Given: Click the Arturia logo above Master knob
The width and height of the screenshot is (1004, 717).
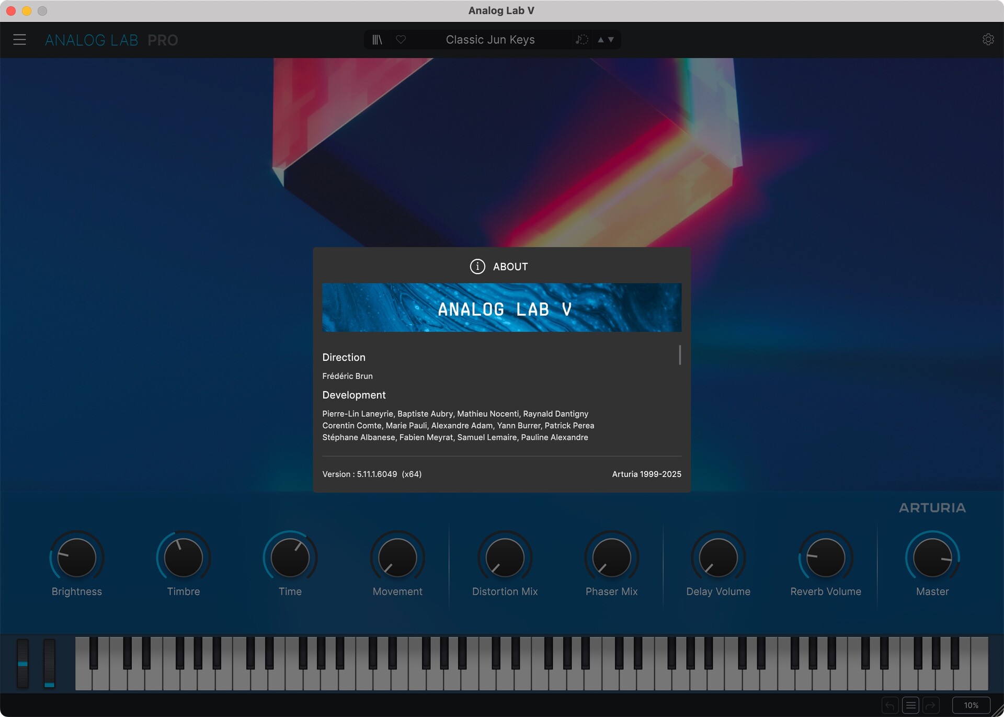Looking at the screenshot, I should pyautogui.click(x=932, y=507).
